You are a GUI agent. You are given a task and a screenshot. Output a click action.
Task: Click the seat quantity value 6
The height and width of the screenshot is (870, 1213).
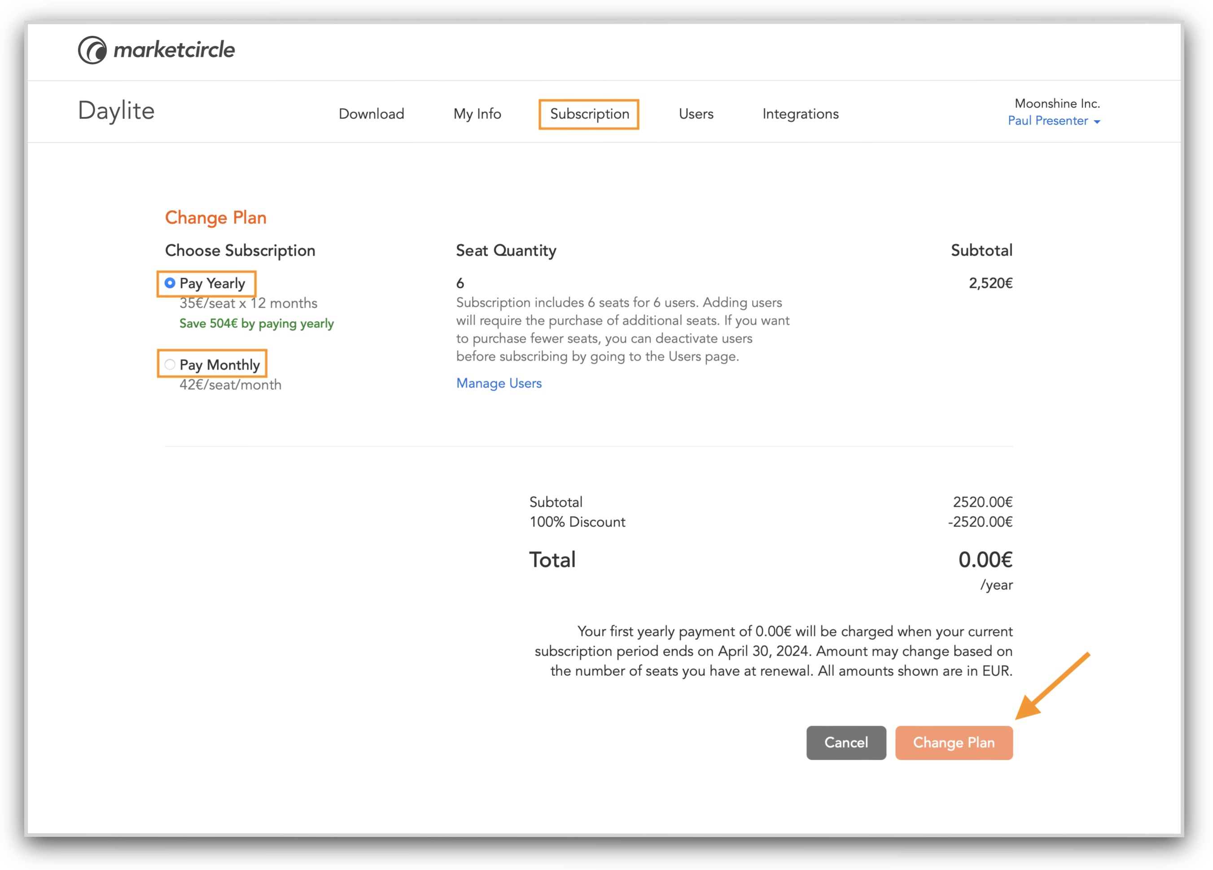pos(460,283)
